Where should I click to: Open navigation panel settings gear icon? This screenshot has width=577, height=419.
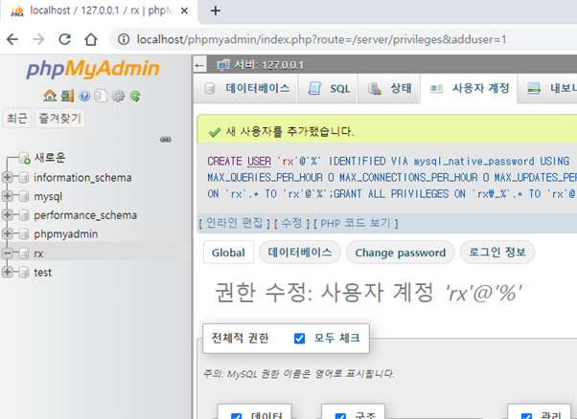(x=118, y=97)
